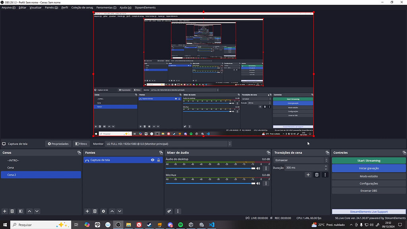407x229 pixels.
Task: Open the StreamElements menu
Action: pos(145,7)
